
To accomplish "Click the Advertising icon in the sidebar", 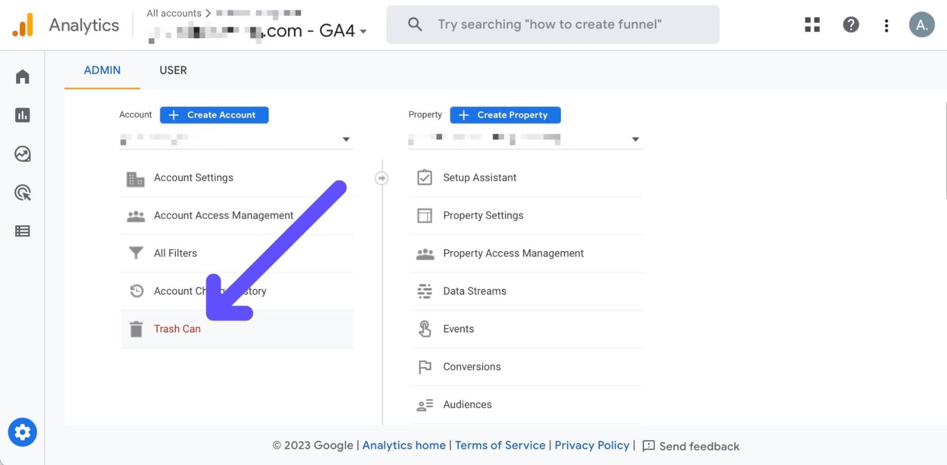I will point(22,193).
